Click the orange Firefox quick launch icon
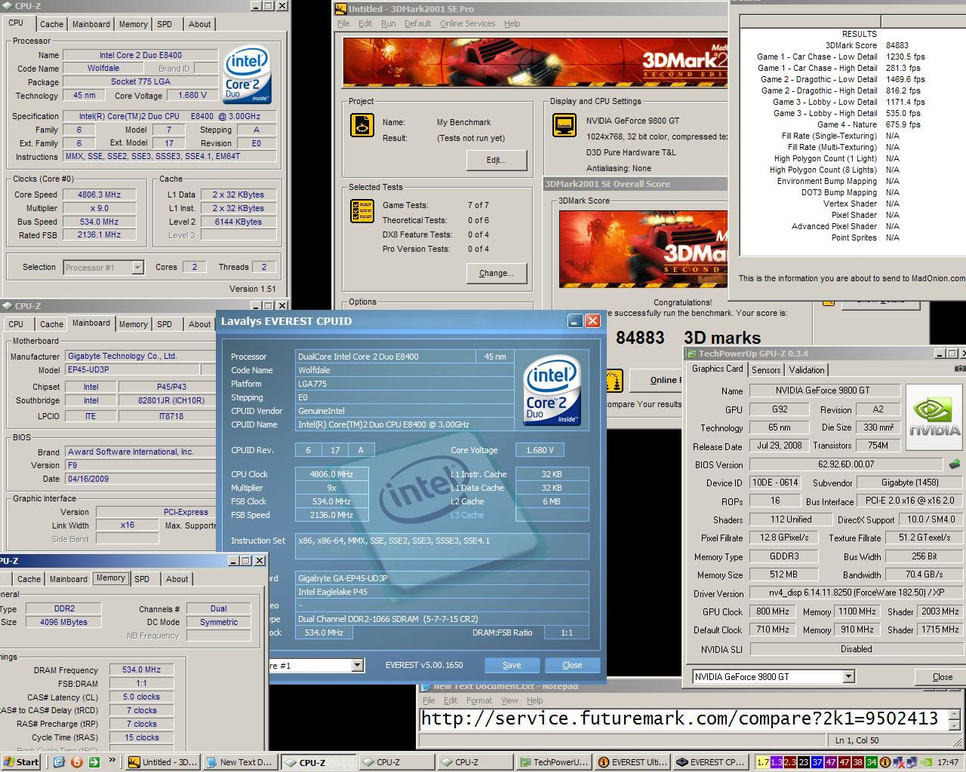This screenshot has width=966, height=772. [76, 762]
